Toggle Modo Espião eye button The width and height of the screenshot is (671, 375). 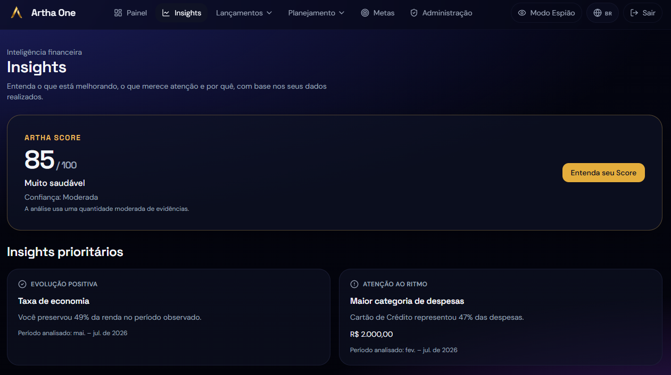pos(546,13)
